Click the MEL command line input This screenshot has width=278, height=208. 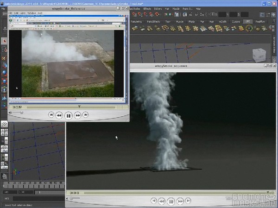point(38,199)
